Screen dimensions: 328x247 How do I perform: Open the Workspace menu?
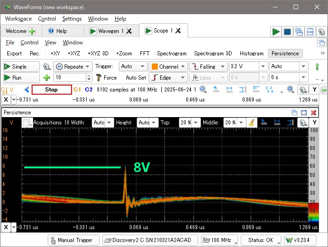click(18, 19)
